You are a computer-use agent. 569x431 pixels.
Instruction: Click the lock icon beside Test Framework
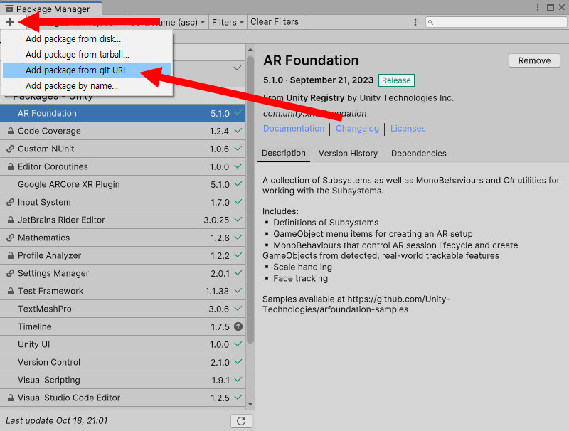11,291
